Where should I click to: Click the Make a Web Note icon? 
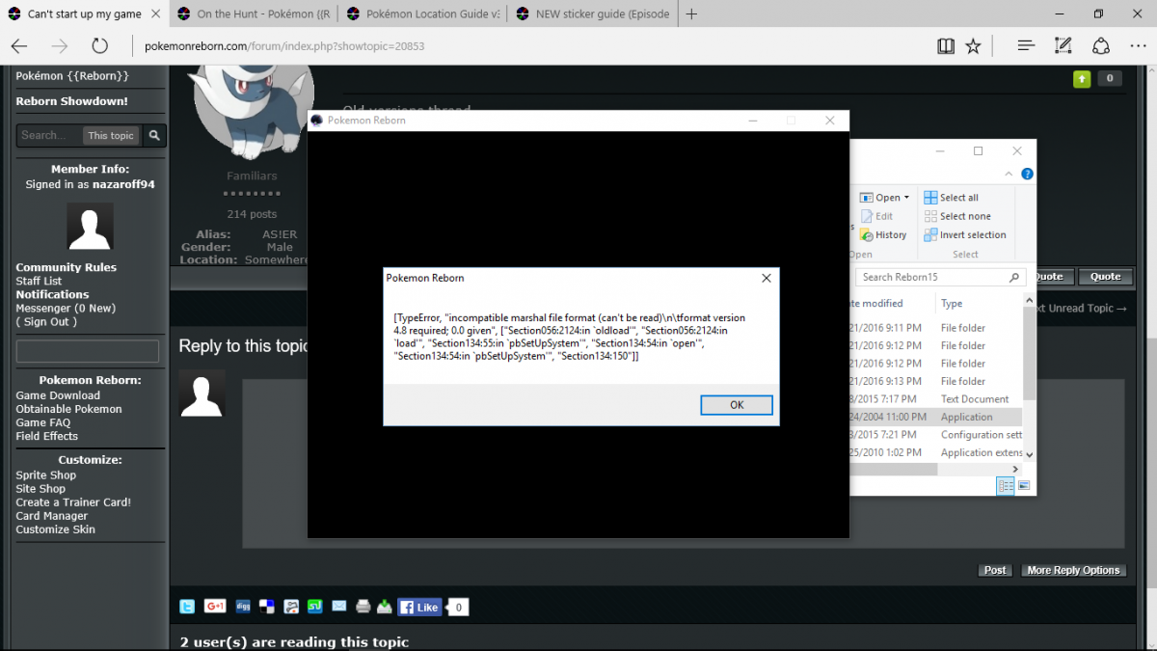click(x=1063, y=45)
